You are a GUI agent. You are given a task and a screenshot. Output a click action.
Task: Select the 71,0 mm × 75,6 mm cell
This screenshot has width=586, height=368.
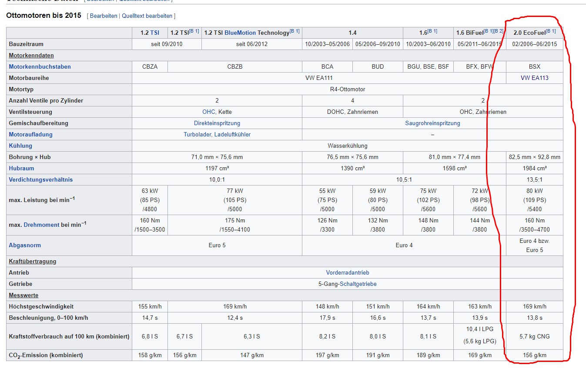click(x=217, y=157)
